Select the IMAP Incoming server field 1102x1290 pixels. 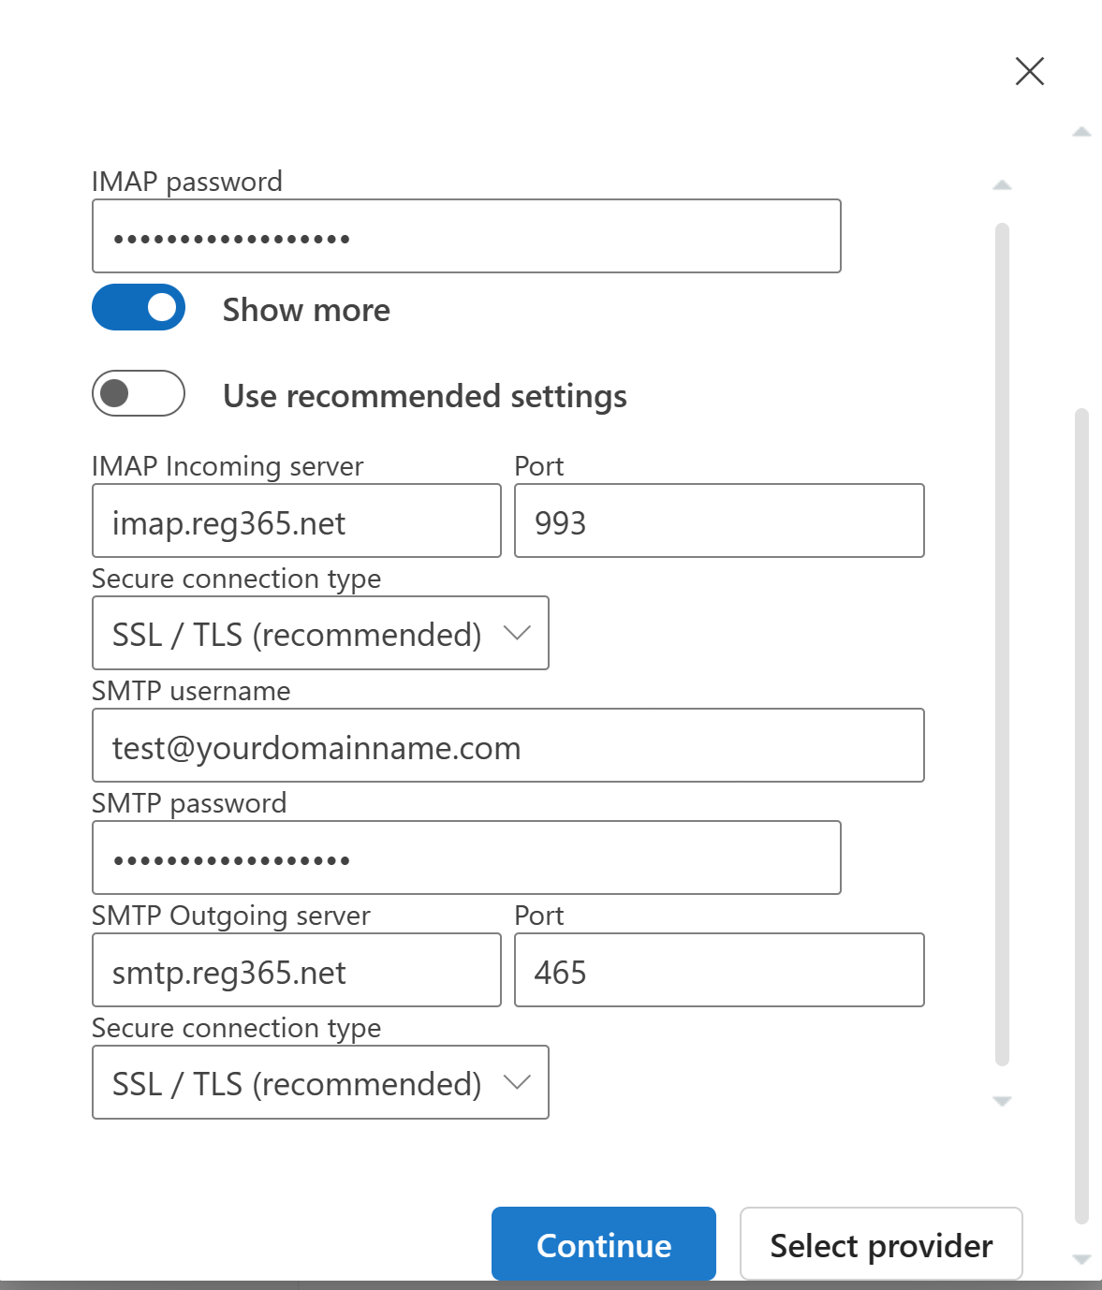296,520
